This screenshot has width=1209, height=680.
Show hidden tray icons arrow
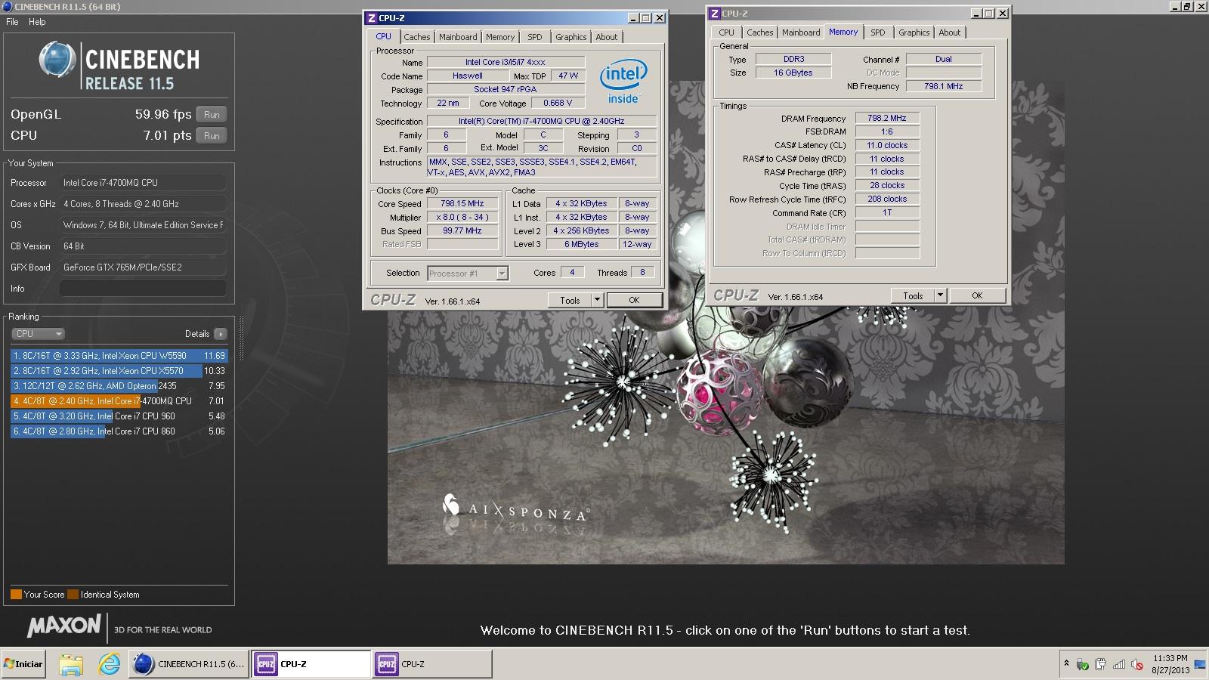[1066, 663]
